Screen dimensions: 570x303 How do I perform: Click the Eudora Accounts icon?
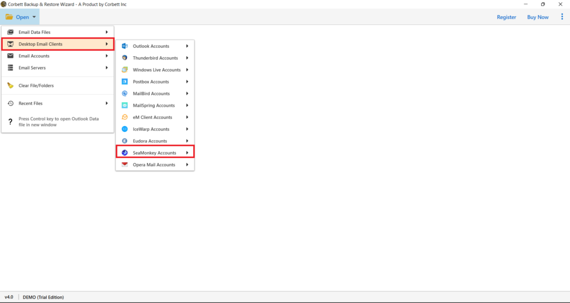pyautogui.click(x=125, y=141)
